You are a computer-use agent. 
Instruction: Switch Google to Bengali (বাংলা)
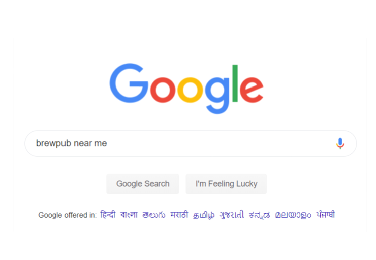tap(129, 215)
